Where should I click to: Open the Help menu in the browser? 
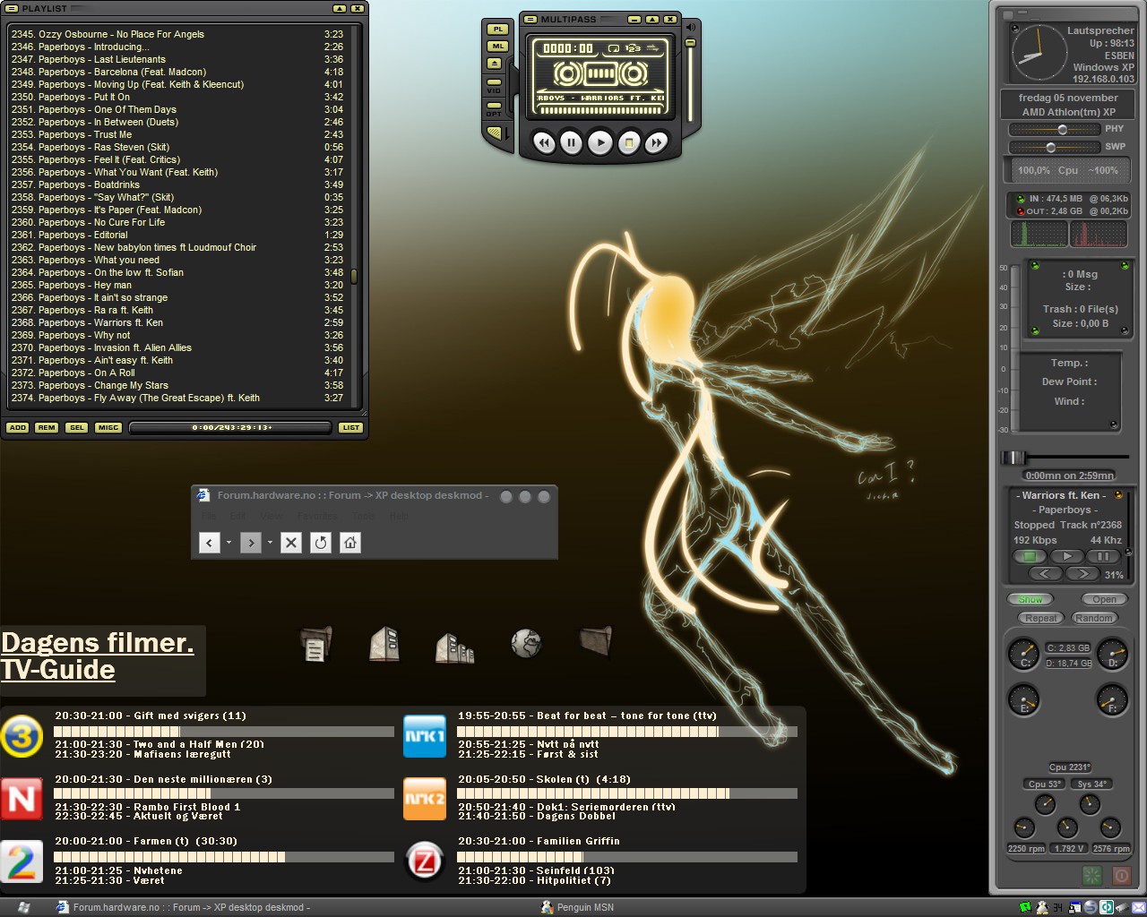click(x=400, y=516)
